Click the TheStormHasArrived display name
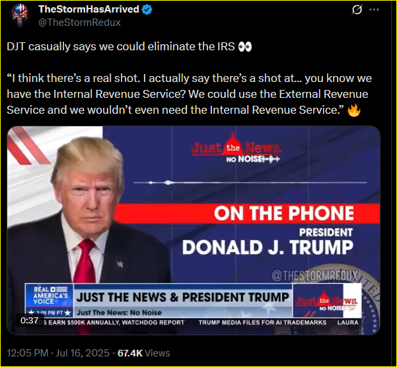The width and height of the screenshot is (397, 367). tap(89, 9)
